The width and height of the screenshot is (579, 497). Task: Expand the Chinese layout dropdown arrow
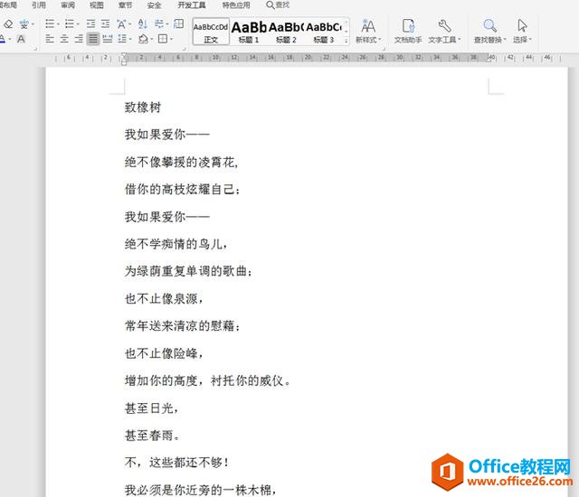point(129,24)
